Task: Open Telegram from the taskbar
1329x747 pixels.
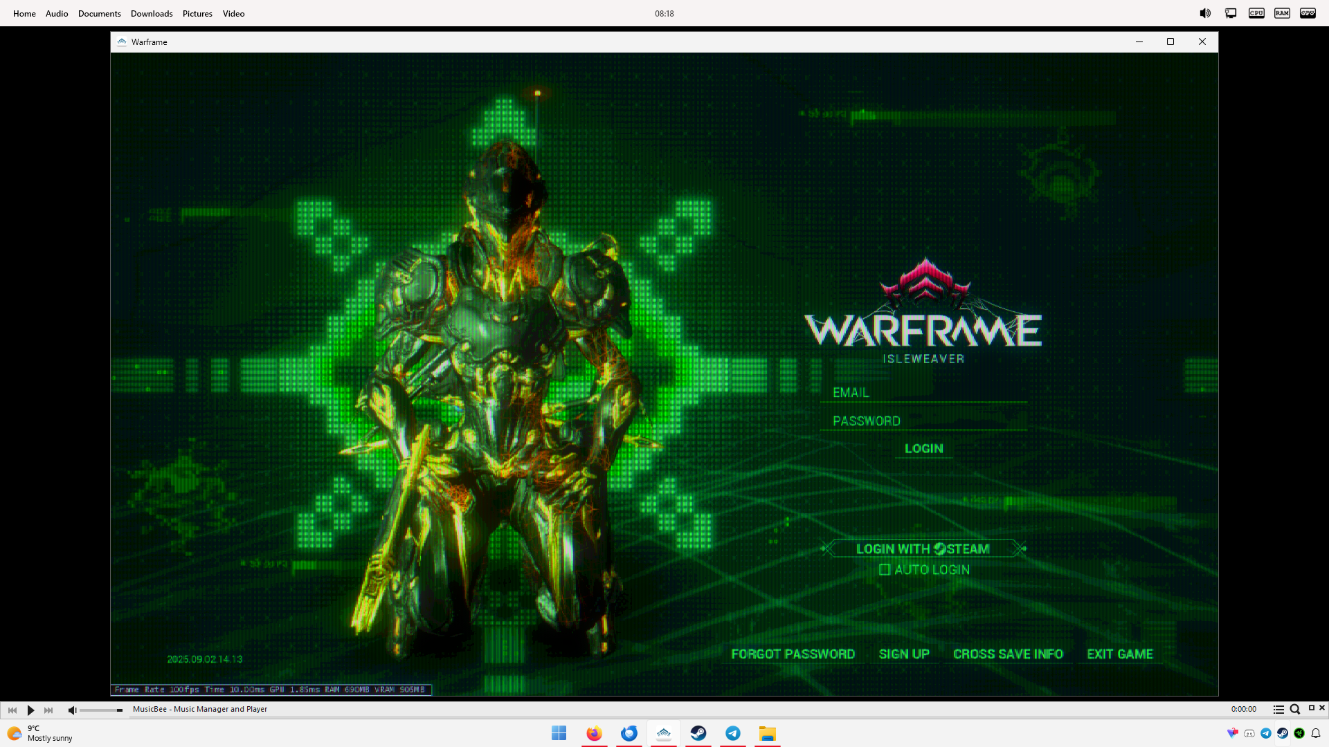Action: coord(732,733)
